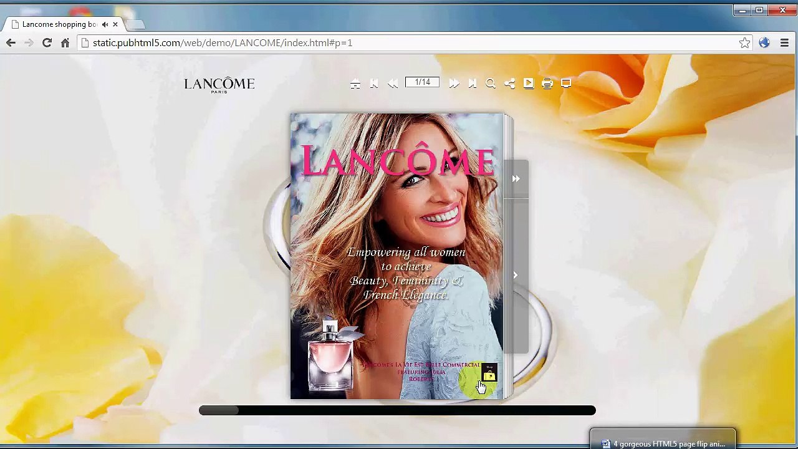This screenshot has height=449, width=798.
Task: Click the 'Empowering all women' cover text
Action: (x=406, y=253)
